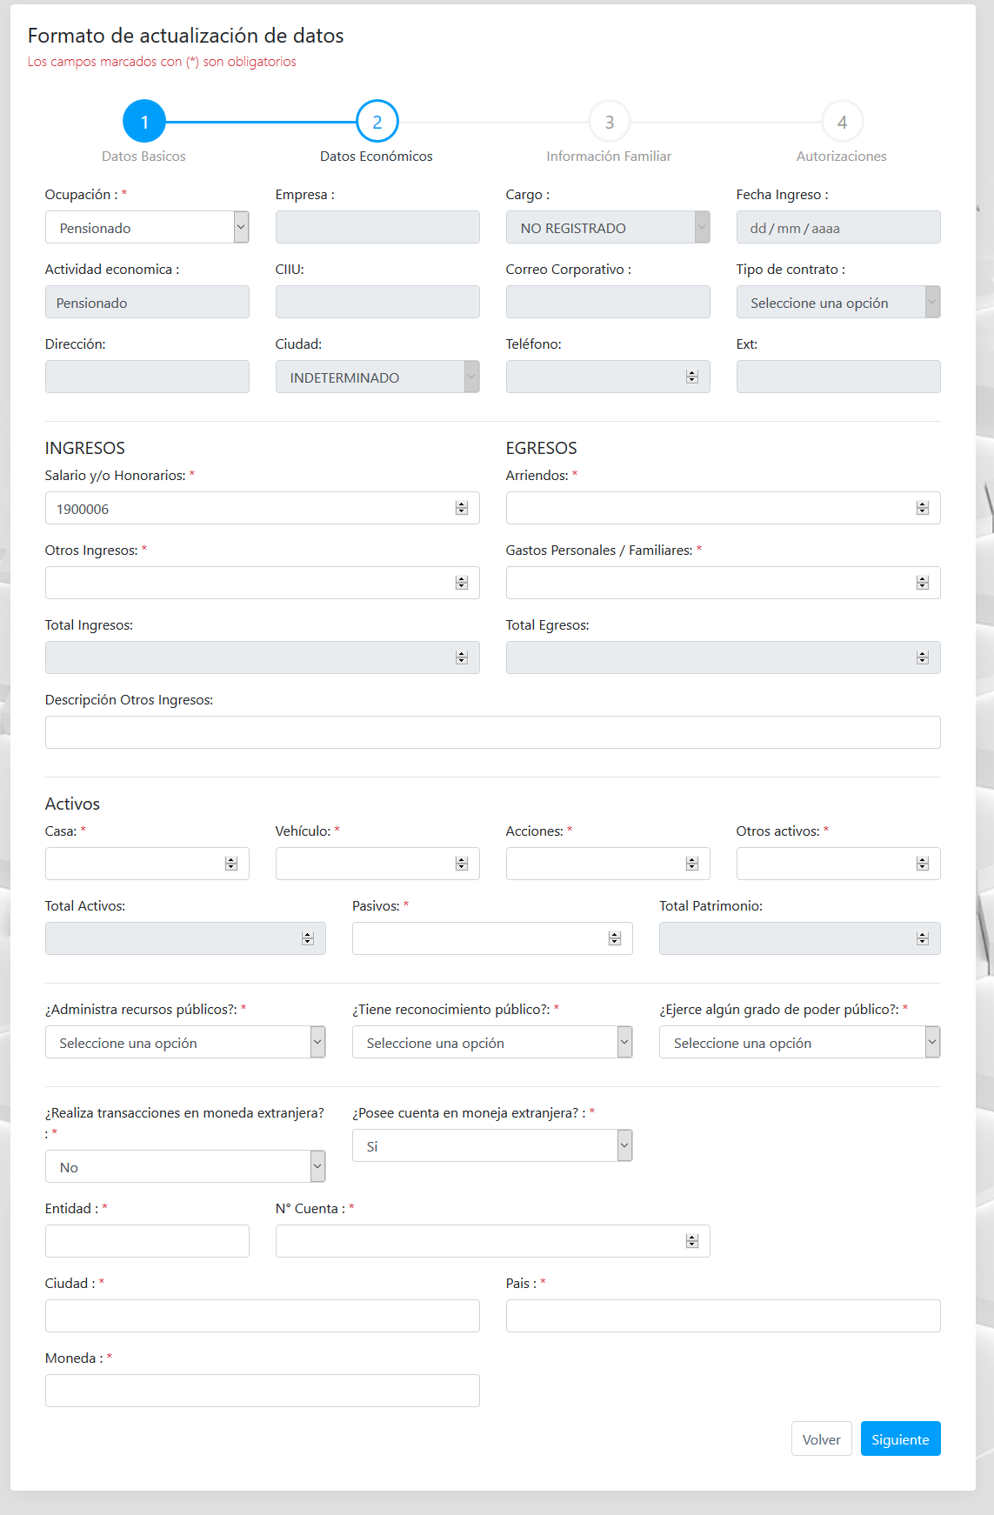Image resolution: width=994 pixels, height=1515 pixels.
Task: Select step 2 Datos Económicos circle
Action: point(377,122)
